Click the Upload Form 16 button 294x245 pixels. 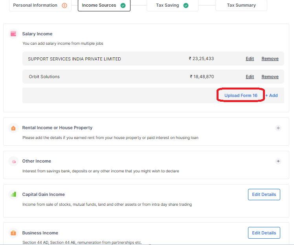(241, 95)
